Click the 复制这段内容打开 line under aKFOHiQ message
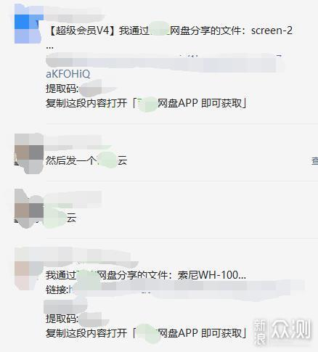Viewport: 318px width, 352px height. (146, 103)
